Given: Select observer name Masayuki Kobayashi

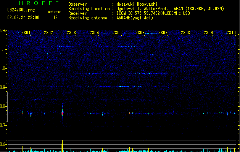Looking at the screenshot, I should tap(137, 4).
